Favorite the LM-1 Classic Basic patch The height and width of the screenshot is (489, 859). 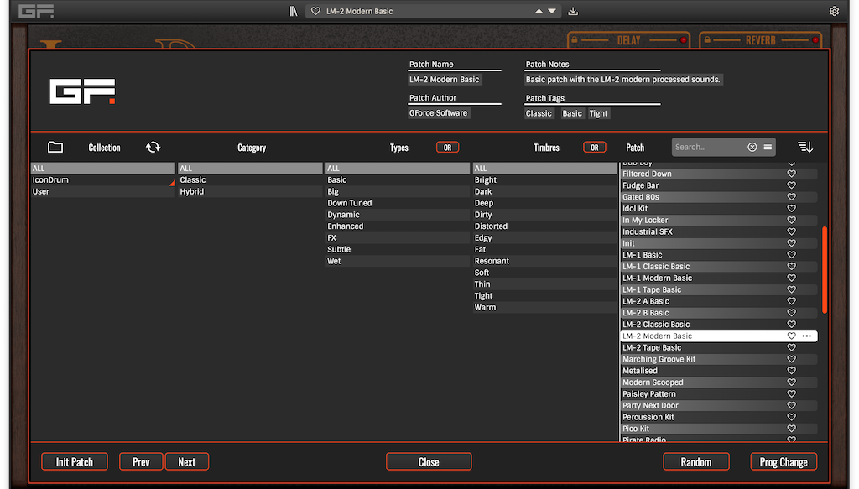792,267
